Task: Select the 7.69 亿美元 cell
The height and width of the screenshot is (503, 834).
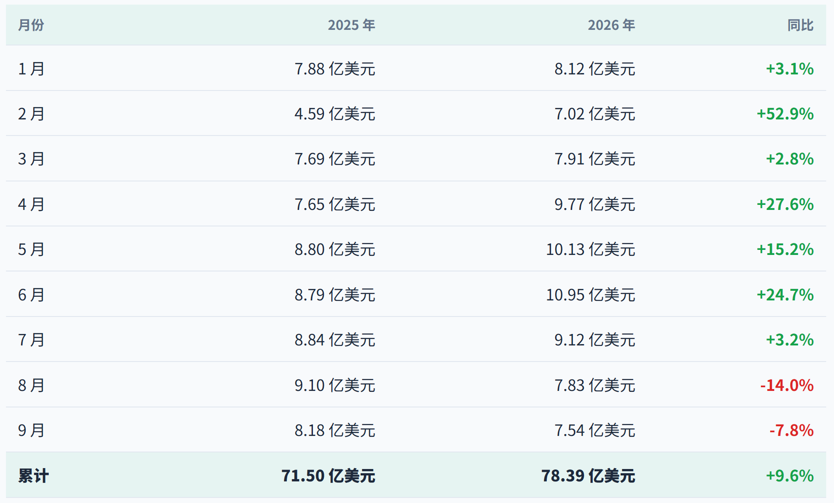Action: [335, 159]
